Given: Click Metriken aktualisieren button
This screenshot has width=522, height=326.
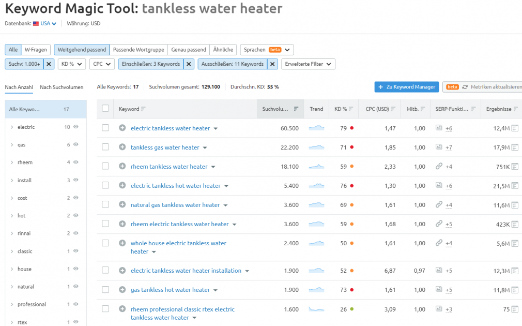Looking at the screenshot, I should point(482,87).
